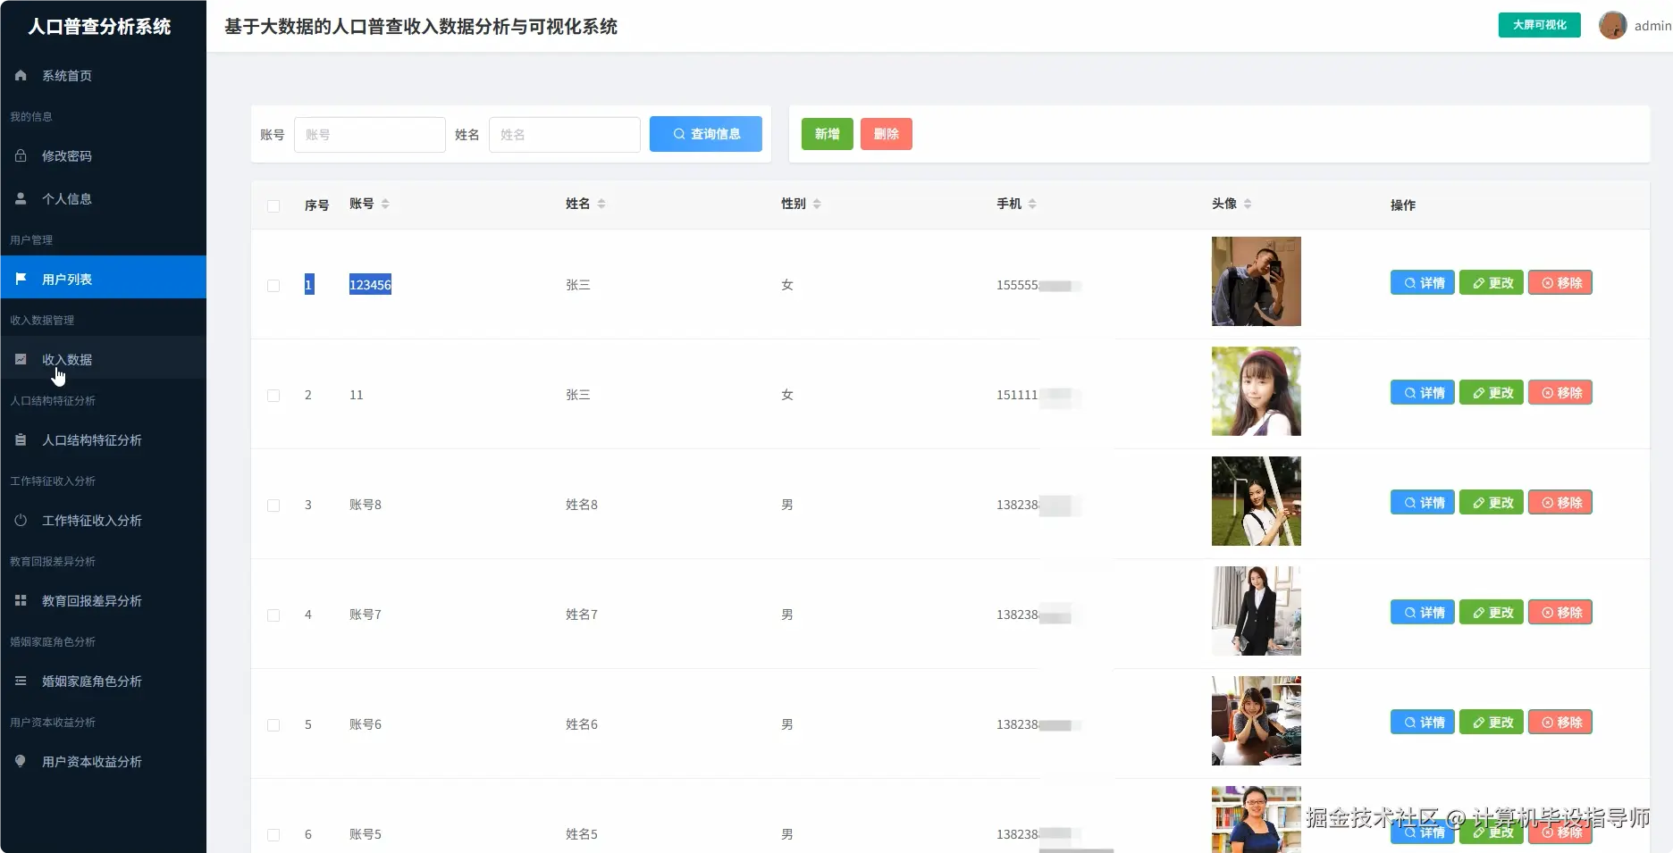Click the admin avatar in the header
The image size is (1673, 853).
(x=1612, y=25)
